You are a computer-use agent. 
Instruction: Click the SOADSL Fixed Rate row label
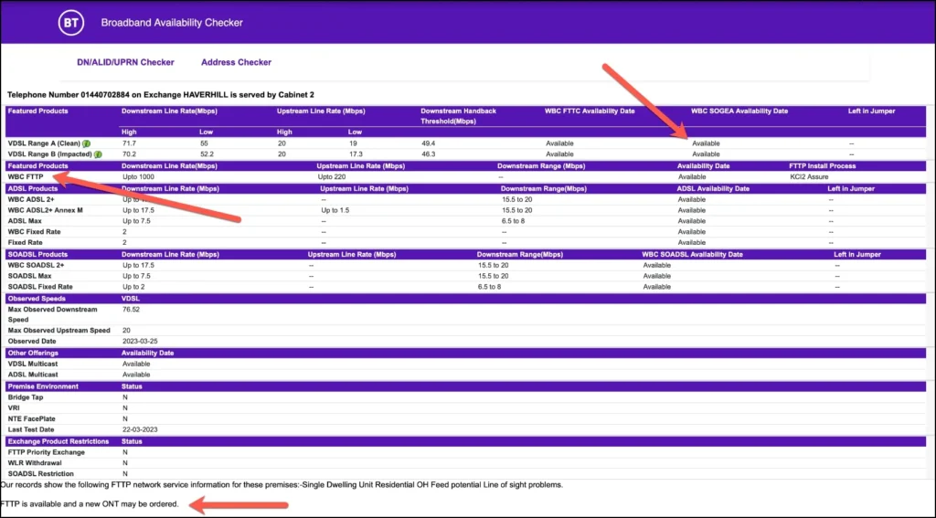(x=40, y=287)
